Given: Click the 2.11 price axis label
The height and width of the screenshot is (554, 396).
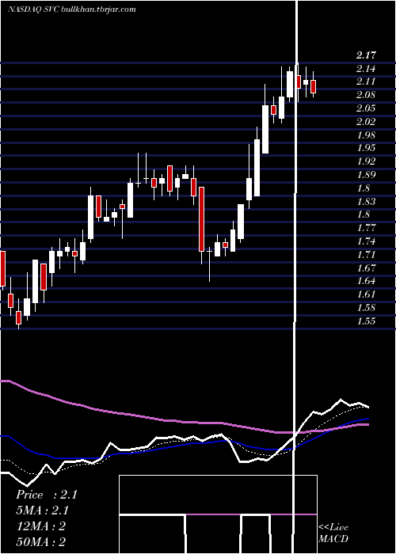Looking at the screenshot, I should (366, 82).
